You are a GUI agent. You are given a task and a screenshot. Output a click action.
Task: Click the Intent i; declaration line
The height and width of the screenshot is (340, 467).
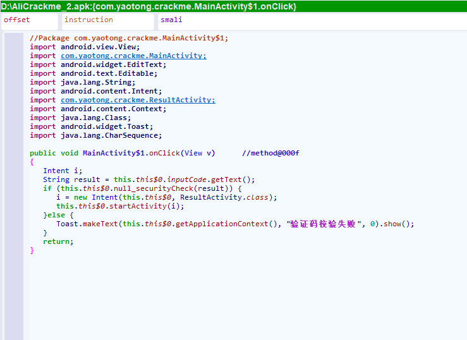click(x=63, y=171)
